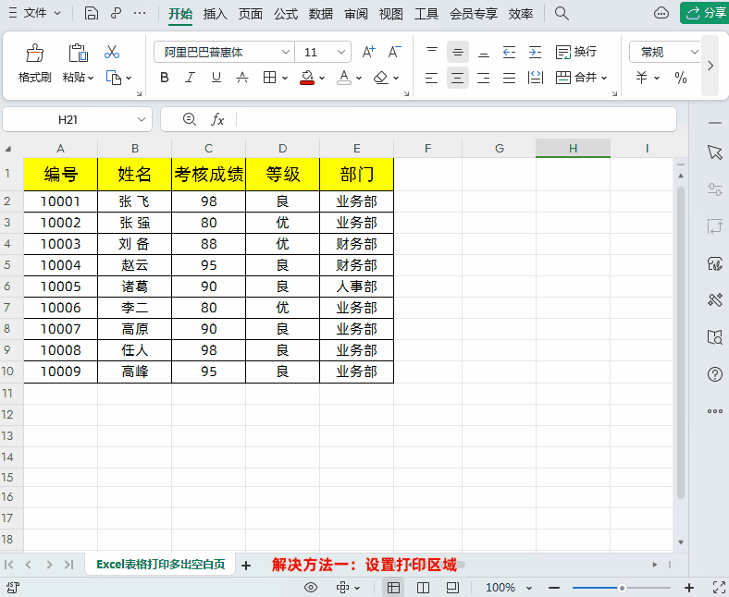Click the green 分享 share button
The height and width of the screenshot is (597, 729).
705,13
